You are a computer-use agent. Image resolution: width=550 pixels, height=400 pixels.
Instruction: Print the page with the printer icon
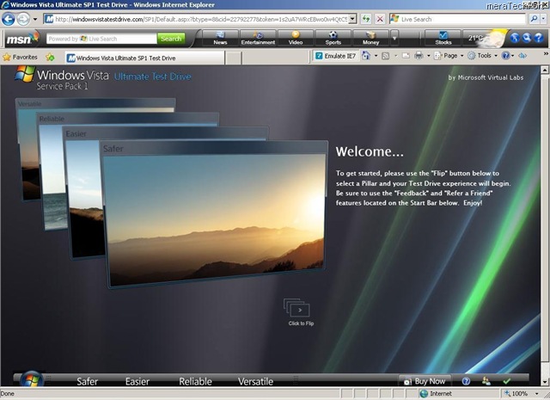419,56
